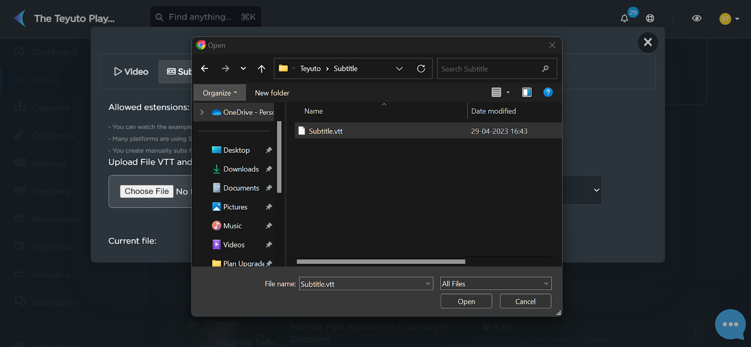751x347 pixels.
Task: Unpin Documents using its pin icon
Action: tap(269, 188)
